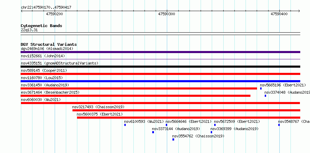This screenshot has width=310, height=153.
Task: Click the nsv3369399 (Audano2019) label
Action: pos(234,129)
